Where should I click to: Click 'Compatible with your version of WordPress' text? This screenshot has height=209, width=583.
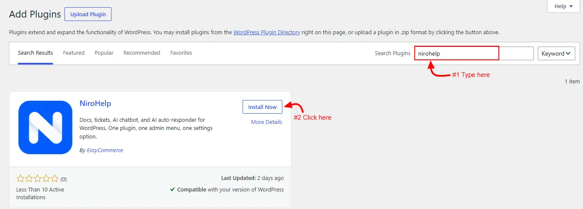pyautogui.click(x=231, y=189)
